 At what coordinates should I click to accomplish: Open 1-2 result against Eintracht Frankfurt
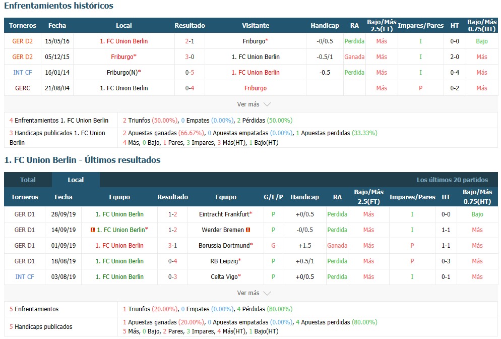tap(172, 214)
